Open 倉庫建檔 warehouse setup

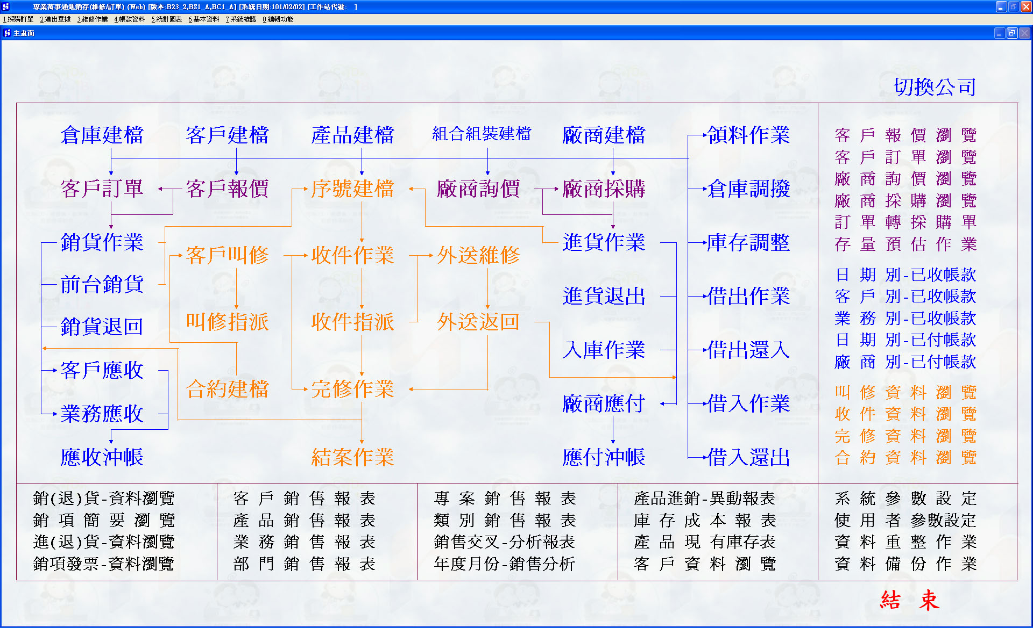coord(102,135)
